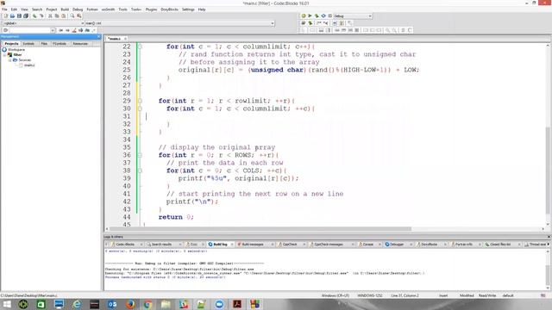Open the Build menu
This screenshot has height=310, width=552.
pos(65,9)
